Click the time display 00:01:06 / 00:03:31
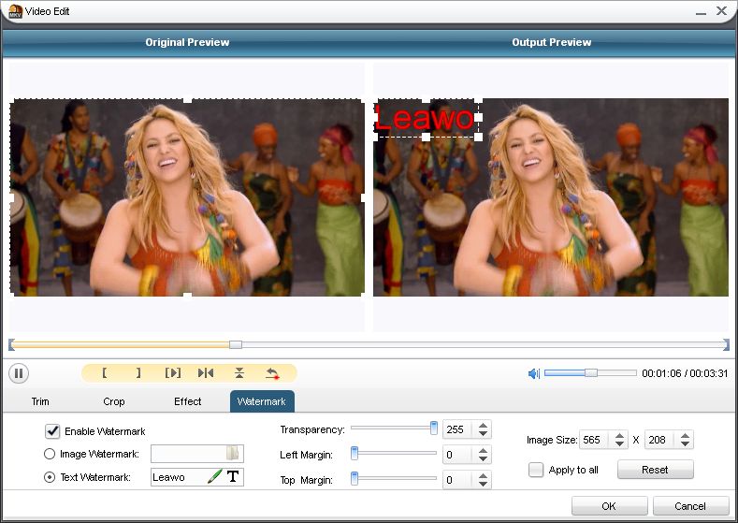The width and height of the screenshot is (738, 523). coord(685,373)
